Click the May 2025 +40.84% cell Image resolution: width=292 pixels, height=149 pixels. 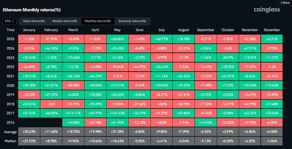[x=117, y=39]
